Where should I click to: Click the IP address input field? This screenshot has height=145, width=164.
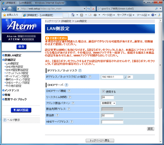pos(112,77)
